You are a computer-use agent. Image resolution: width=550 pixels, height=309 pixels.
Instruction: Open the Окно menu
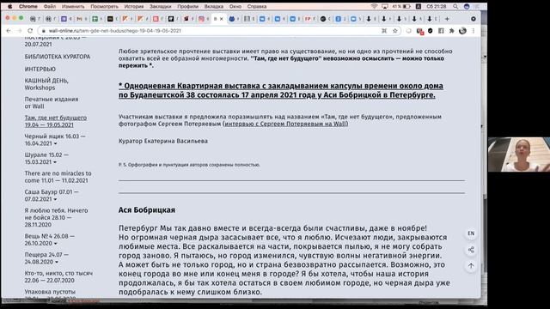tap(235, 6)
